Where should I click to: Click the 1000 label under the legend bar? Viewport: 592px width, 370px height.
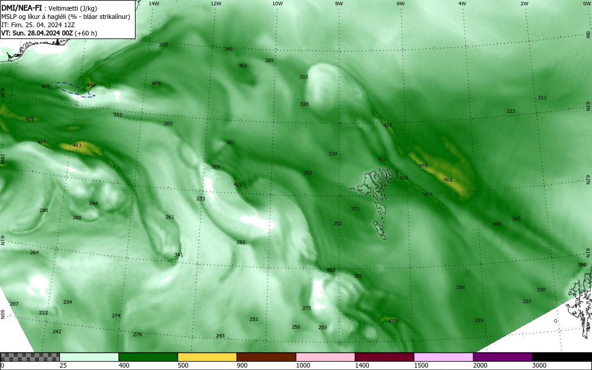tap(303, 365)
